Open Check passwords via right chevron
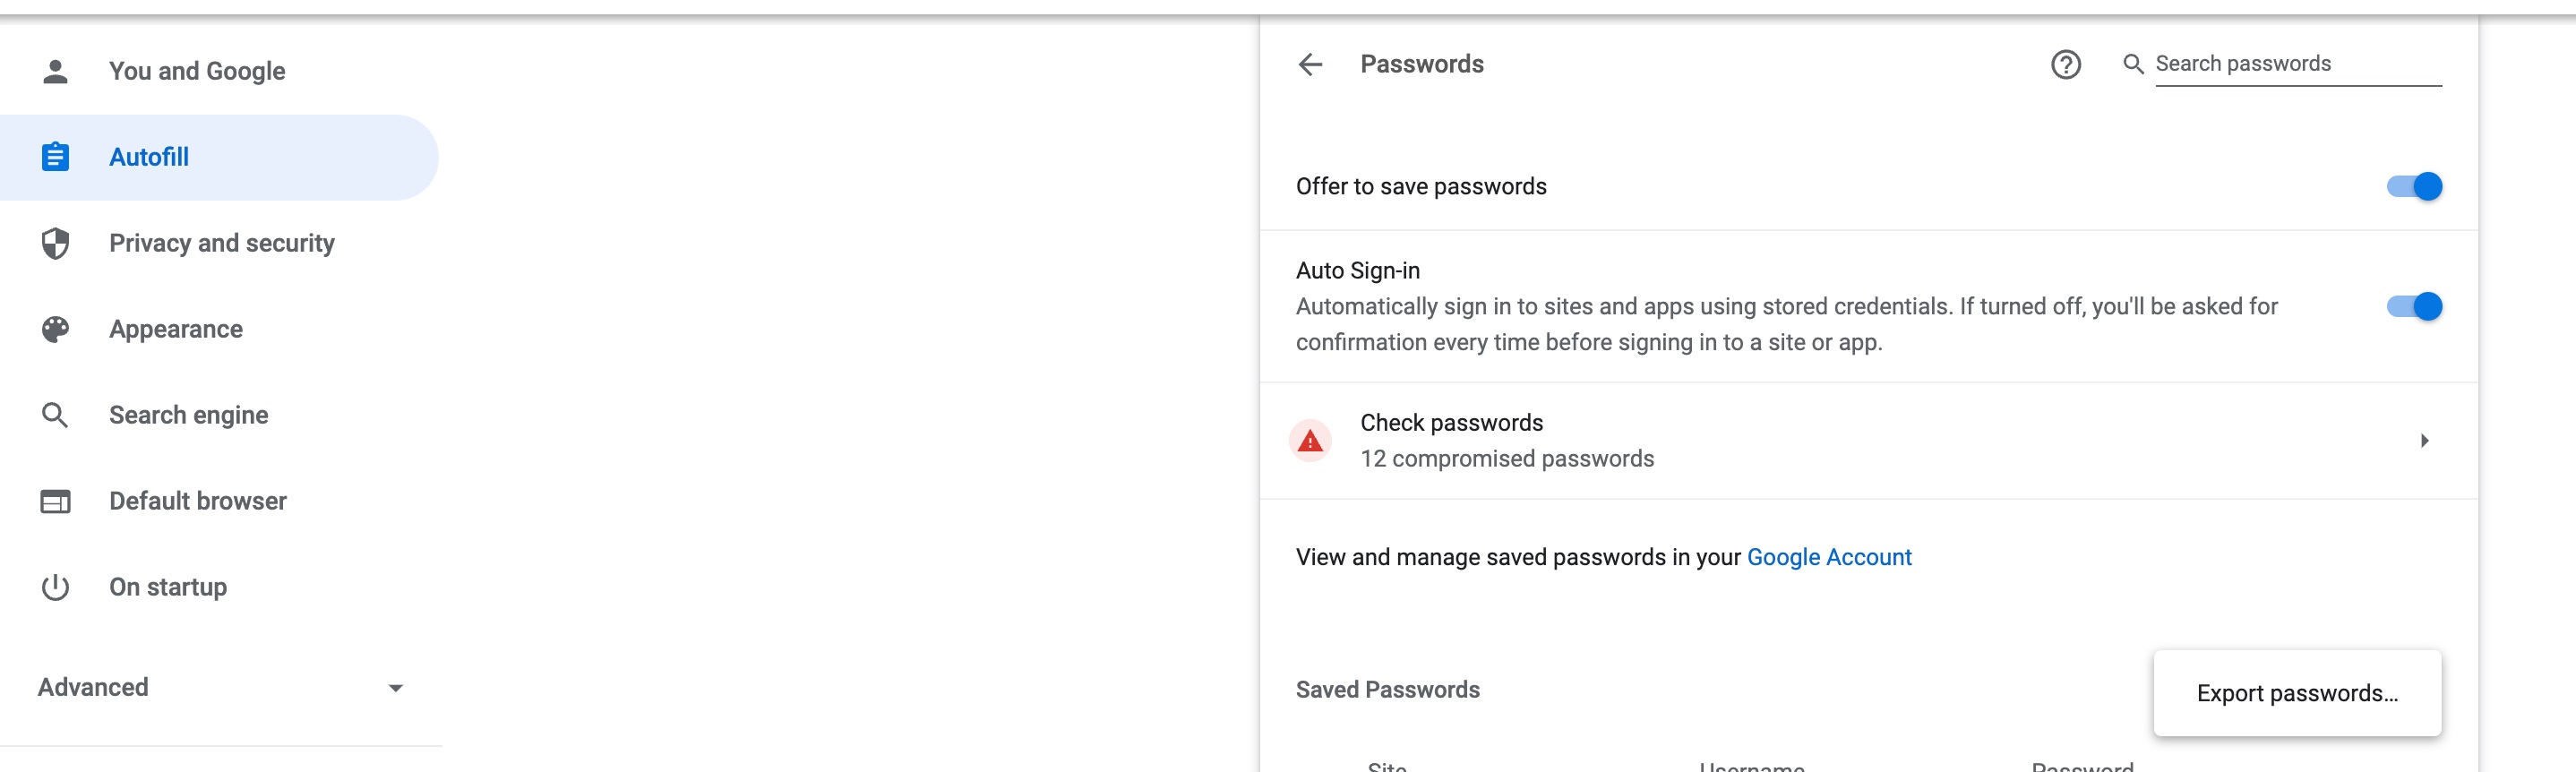 click(x=2424, y=441)
